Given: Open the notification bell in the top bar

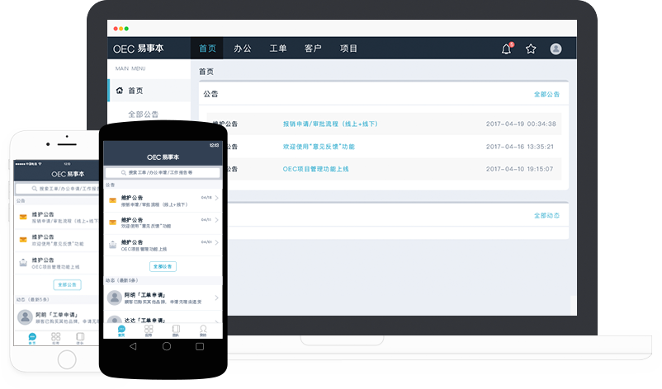Looking at the screenshot, I should pos(507,49).
